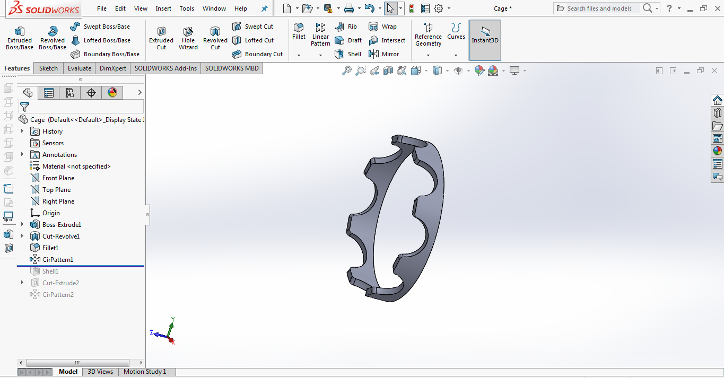Select the Extruded Boss/Base tool
724x378 pixels.
click(x=20, y=38)
